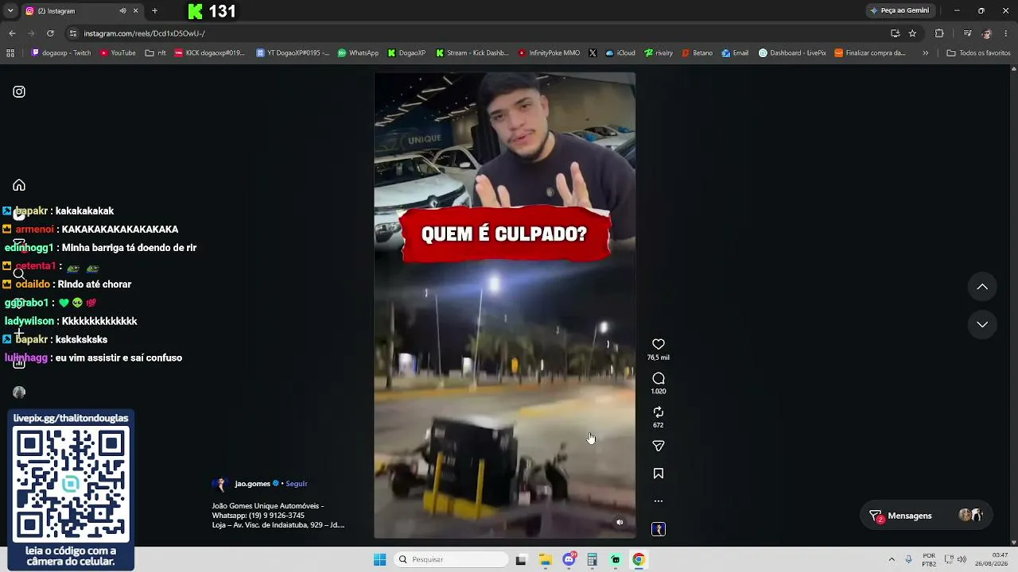Open Discord from the taskbar
This screenshot has width=1018, height=572.
[x=569, y=559]
